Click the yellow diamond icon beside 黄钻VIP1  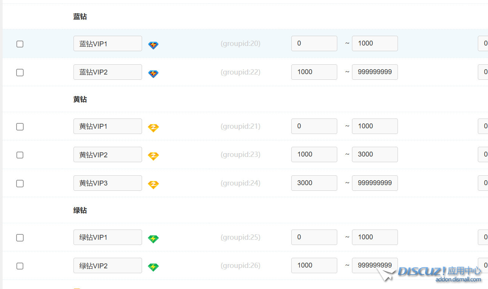click(153, 128)
